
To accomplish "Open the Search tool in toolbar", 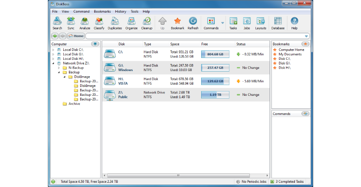I will point(57,23).
